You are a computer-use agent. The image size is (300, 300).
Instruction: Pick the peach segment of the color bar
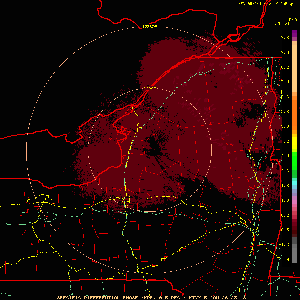coord(294,68)
